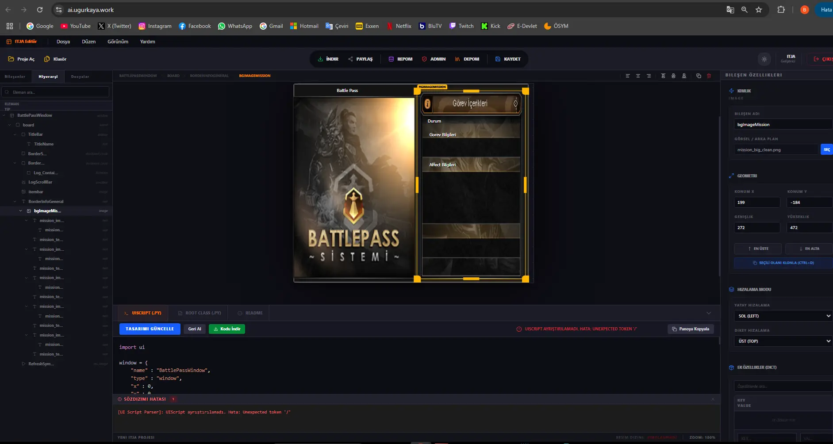Open the browser apps grid icon

(10, 26)
